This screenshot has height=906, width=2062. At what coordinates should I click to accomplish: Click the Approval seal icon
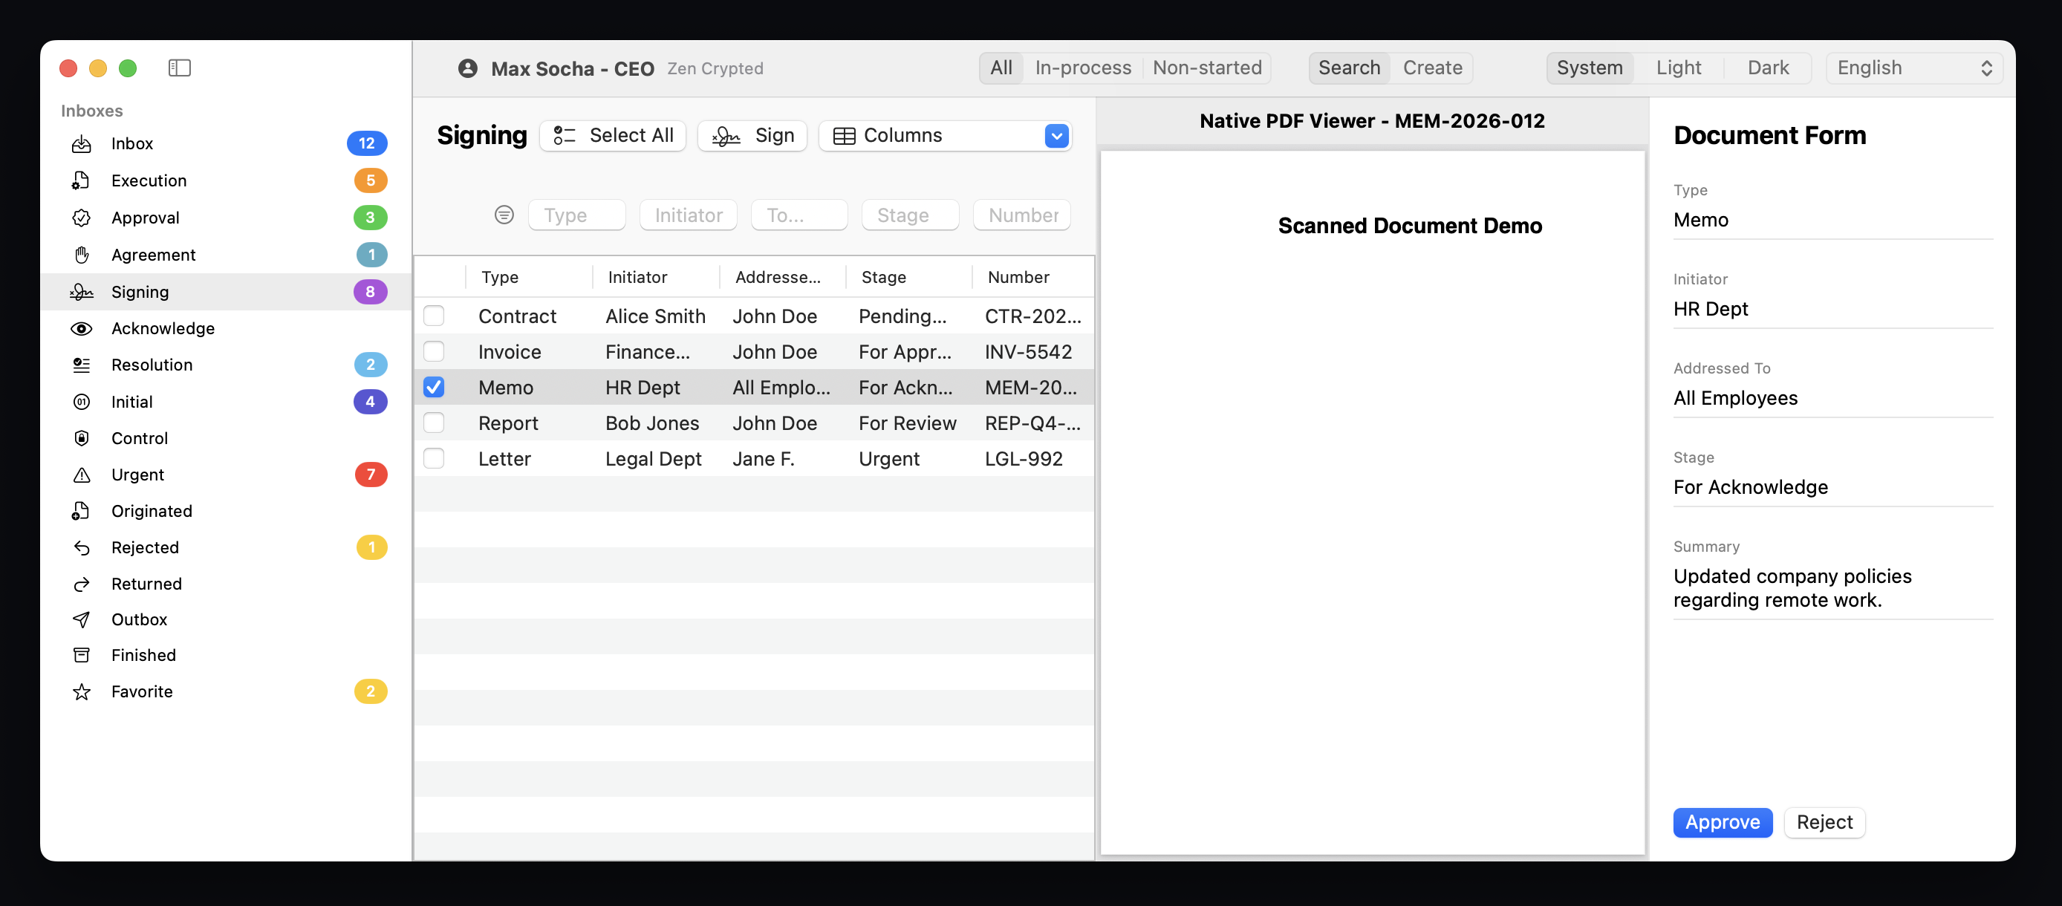(81, 218)
